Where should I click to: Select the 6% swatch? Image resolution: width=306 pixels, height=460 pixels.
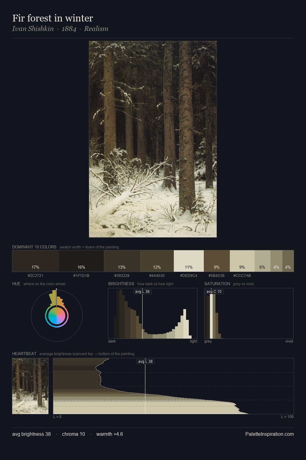pos(263,261)
